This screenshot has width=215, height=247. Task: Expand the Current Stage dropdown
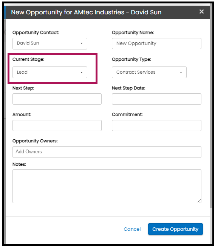coord(50,72)
